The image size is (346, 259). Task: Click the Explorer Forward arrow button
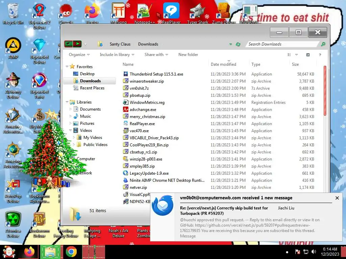(77, 44)
